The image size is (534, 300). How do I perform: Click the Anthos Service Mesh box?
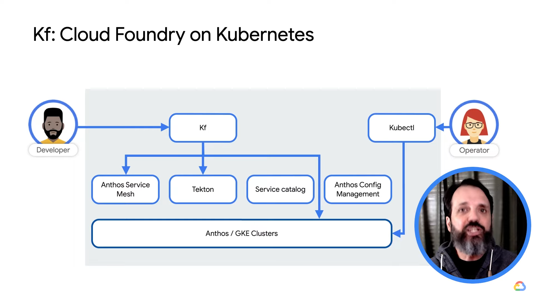(x=125, y=189)
